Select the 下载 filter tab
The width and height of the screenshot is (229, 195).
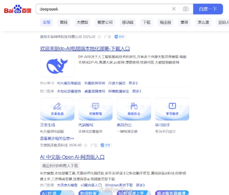(x=146, y=22)
